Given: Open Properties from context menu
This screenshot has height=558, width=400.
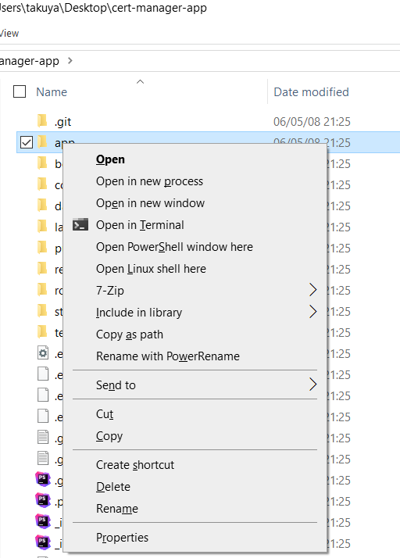Looking at the screenshot, I should (122, 538).
